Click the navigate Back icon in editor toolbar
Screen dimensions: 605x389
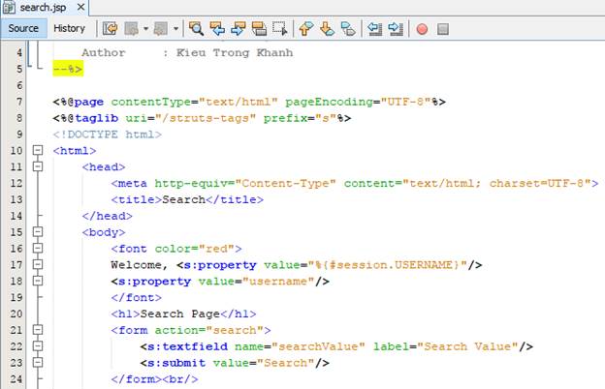(x=131, y=29)
